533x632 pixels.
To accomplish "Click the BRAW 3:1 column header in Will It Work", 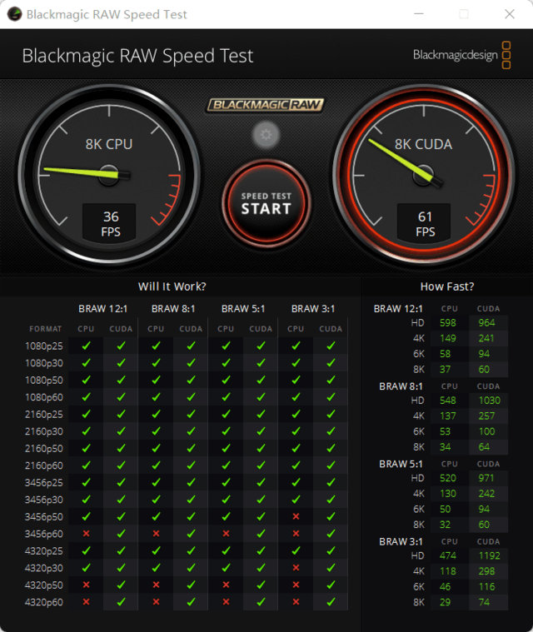I will (x=313, y=309).
